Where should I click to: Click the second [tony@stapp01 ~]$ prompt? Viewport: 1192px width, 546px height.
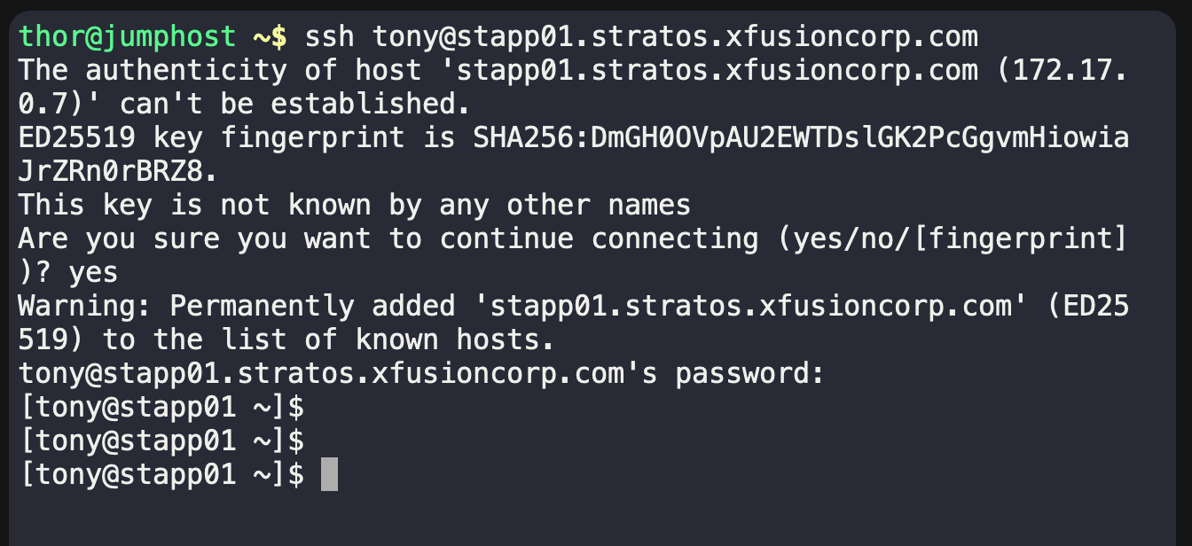click(162, 441)
